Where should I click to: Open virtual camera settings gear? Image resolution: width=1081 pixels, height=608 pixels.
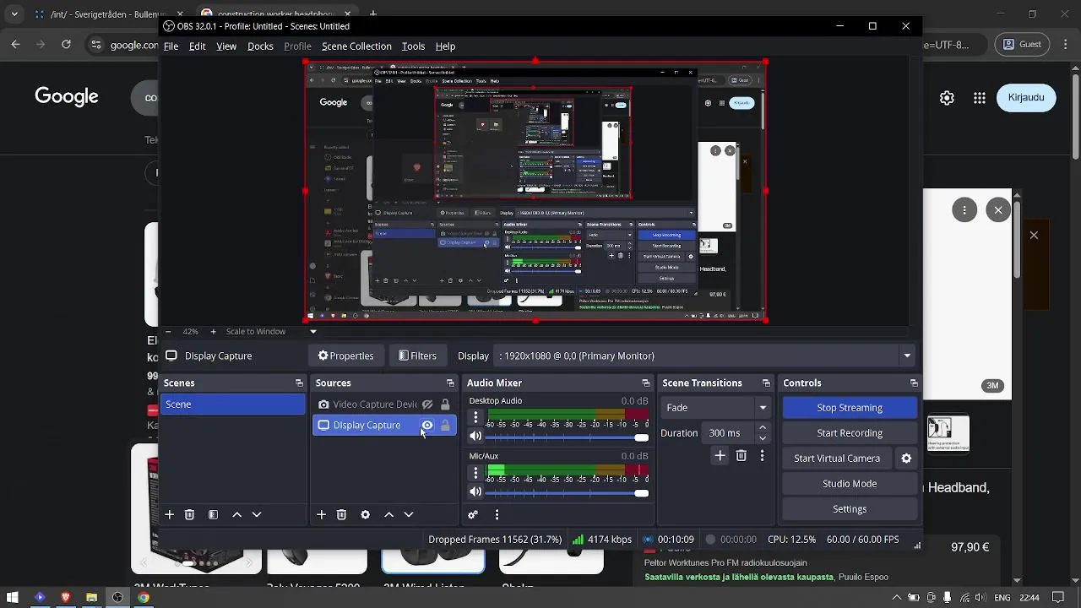pyautogui.click(x=906, y=459)
